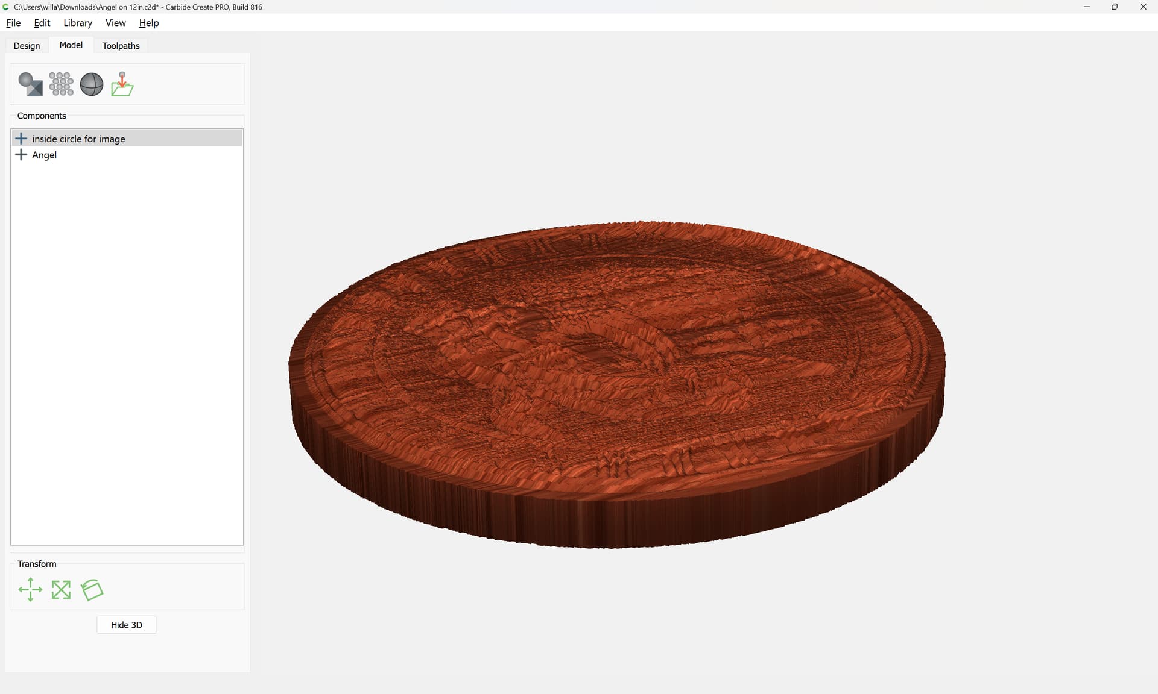Click the Move transform arrows icon

pos(30,590)
